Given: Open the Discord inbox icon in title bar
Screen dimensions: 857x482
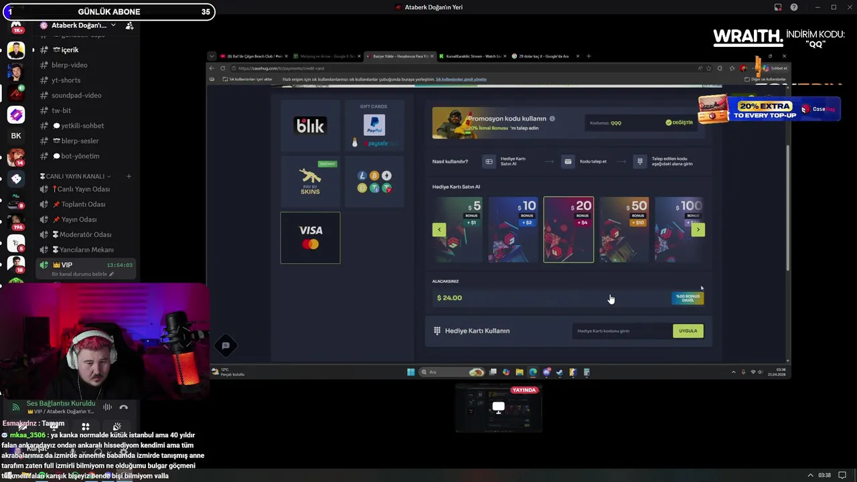Looking at the screenshot, I should pyautogui.click(x=777, y=7).
